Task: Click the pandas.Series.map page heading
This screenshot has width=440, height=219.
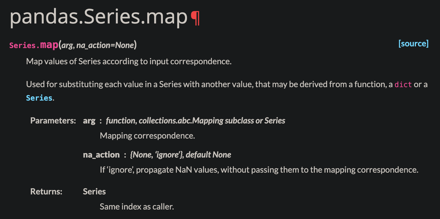Action: [x=99, y=17]
